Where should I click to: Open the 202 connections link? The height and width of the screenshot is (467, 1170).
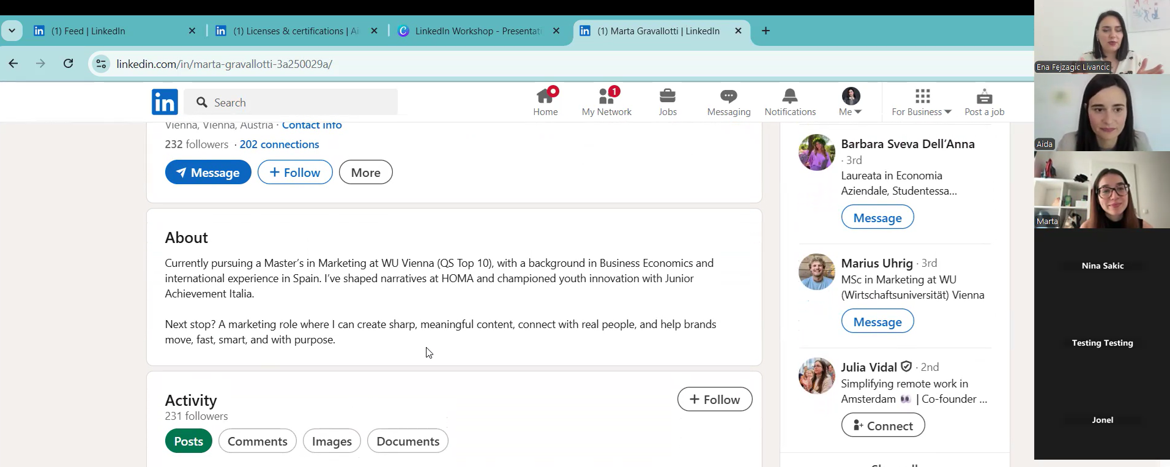[280, 144]
